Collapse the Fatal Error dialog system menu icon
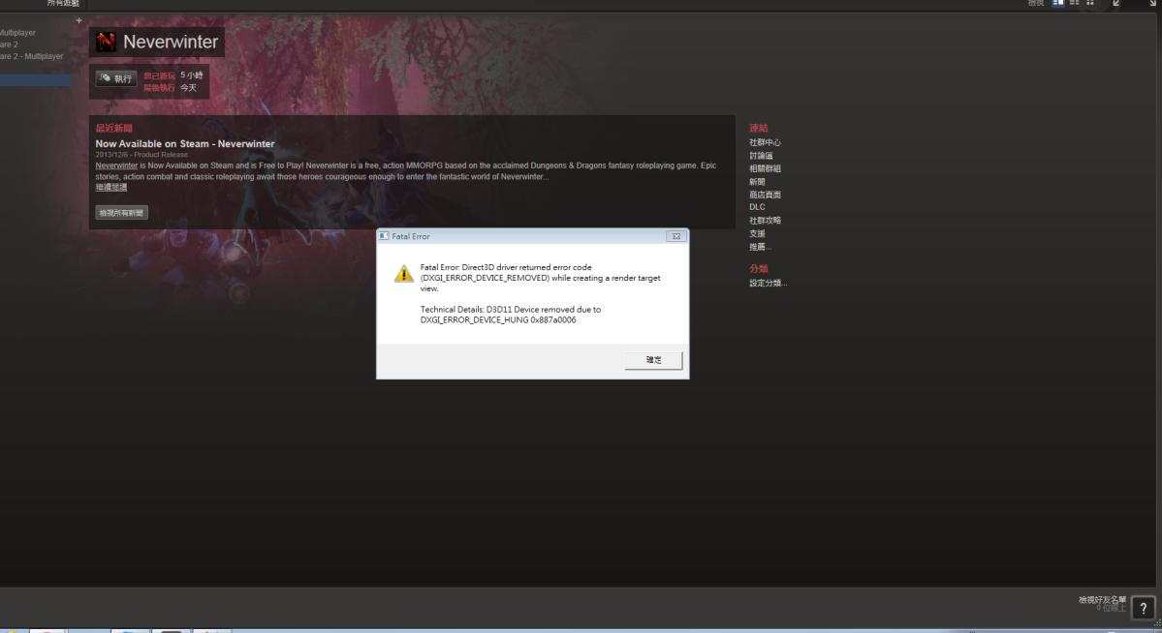Image resolution: width=1162 pixels, height=633 pixels. click(x=382, y=235)
